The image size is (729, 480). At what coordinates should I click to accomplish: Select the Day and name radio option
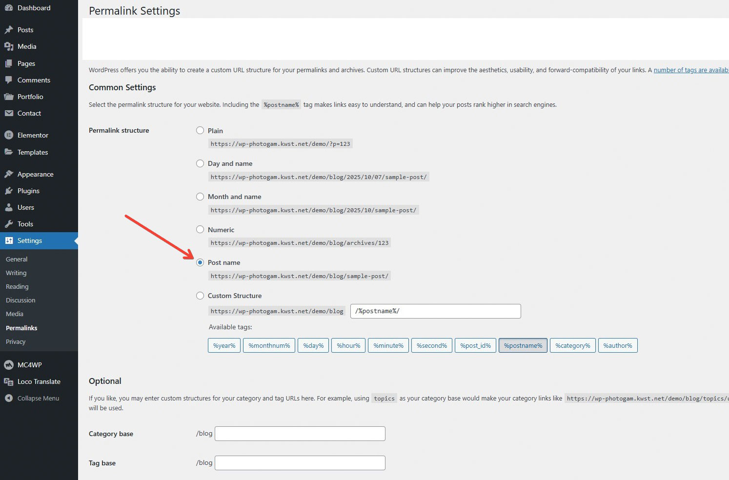[x=200, y=163]
